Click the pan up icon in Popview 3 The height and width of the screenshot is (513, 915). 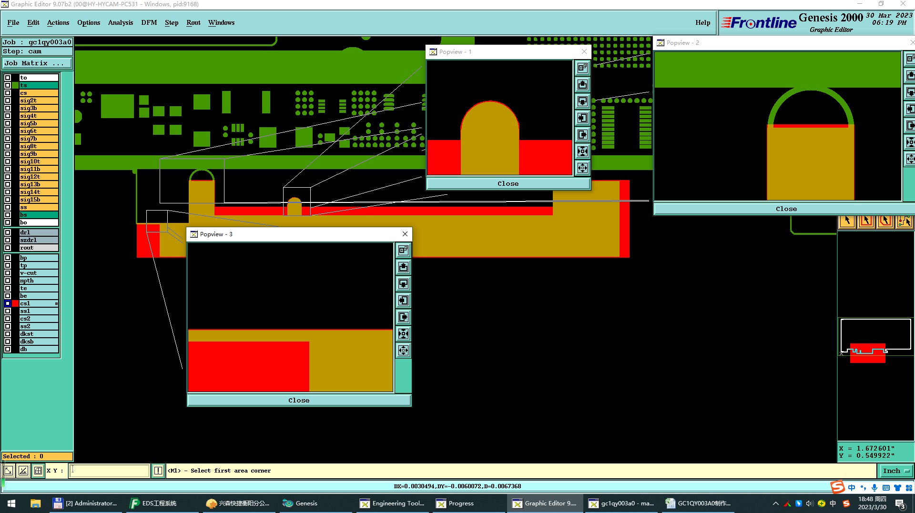click(403, 267)
